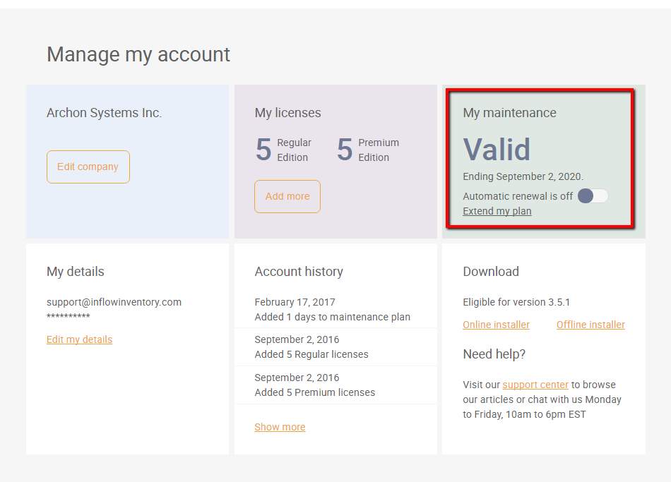Add more licenses

click(287, 196)
